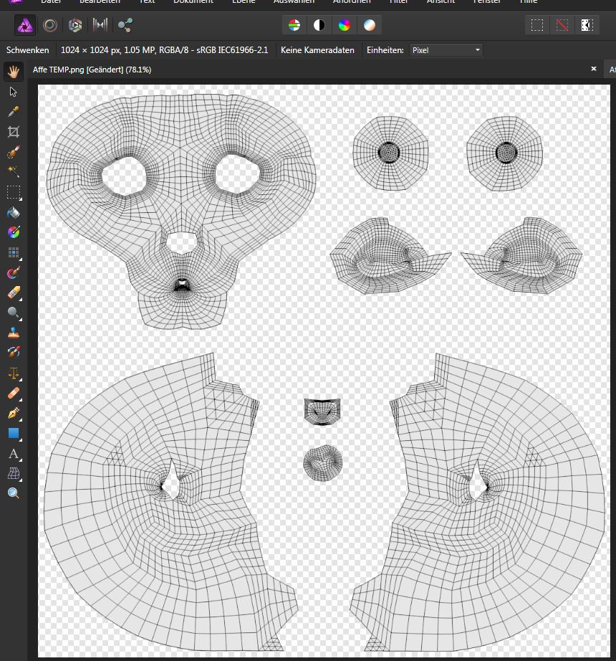Pick the Healing bandage tool
Viewport: 616px width, 661px height.
[x=13, y=393]
